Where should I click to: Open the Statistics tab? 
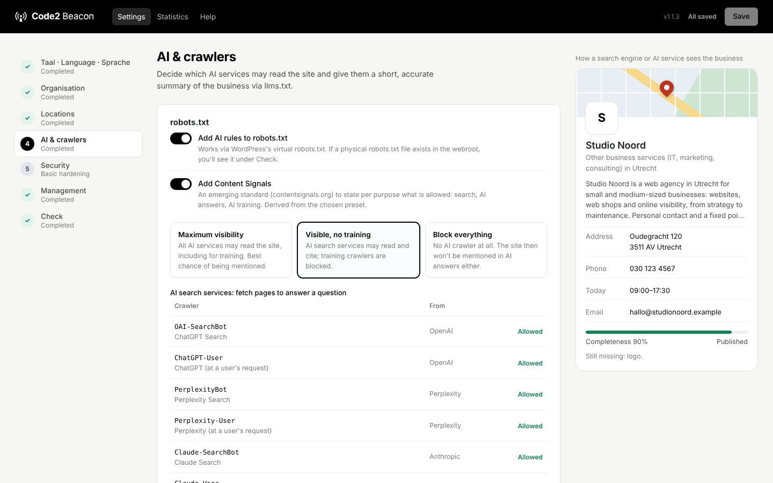click(x=173, y=17)
